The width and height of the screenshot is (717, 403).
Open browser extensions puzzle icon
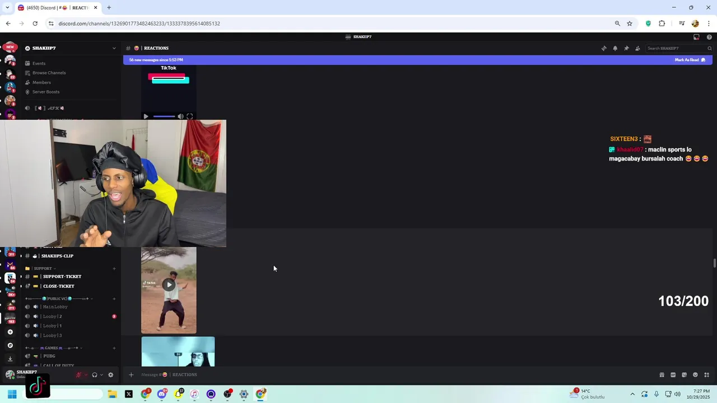click(x=662, y=24)
